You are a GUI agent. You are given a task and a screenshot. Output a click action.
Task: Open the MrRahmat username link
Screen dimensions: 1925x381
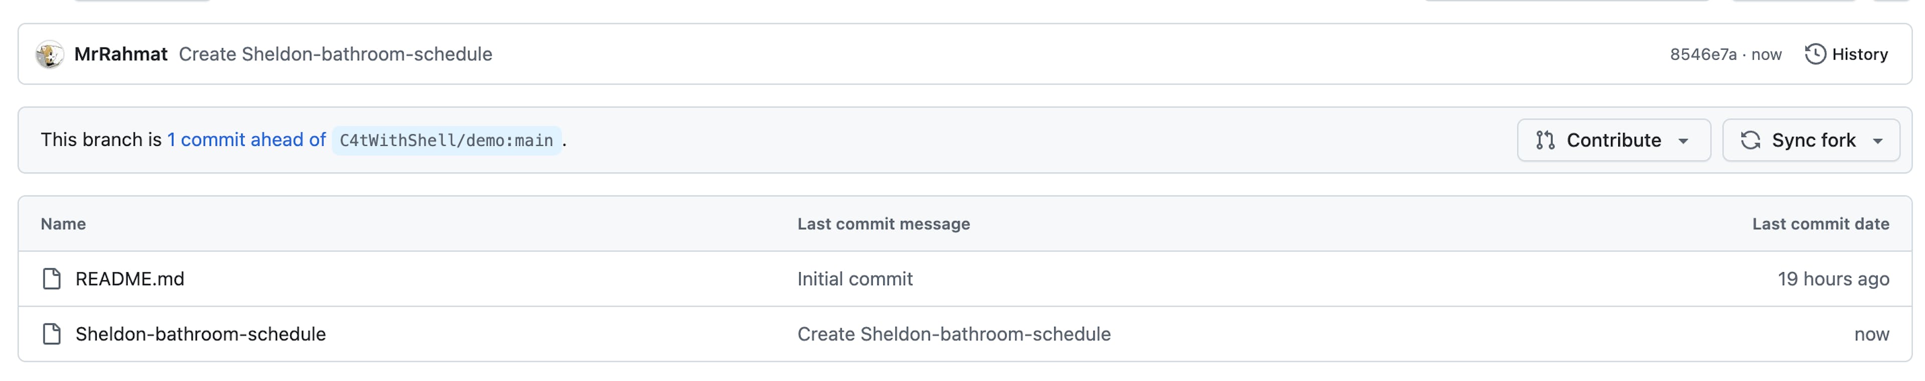click(121, 54)
